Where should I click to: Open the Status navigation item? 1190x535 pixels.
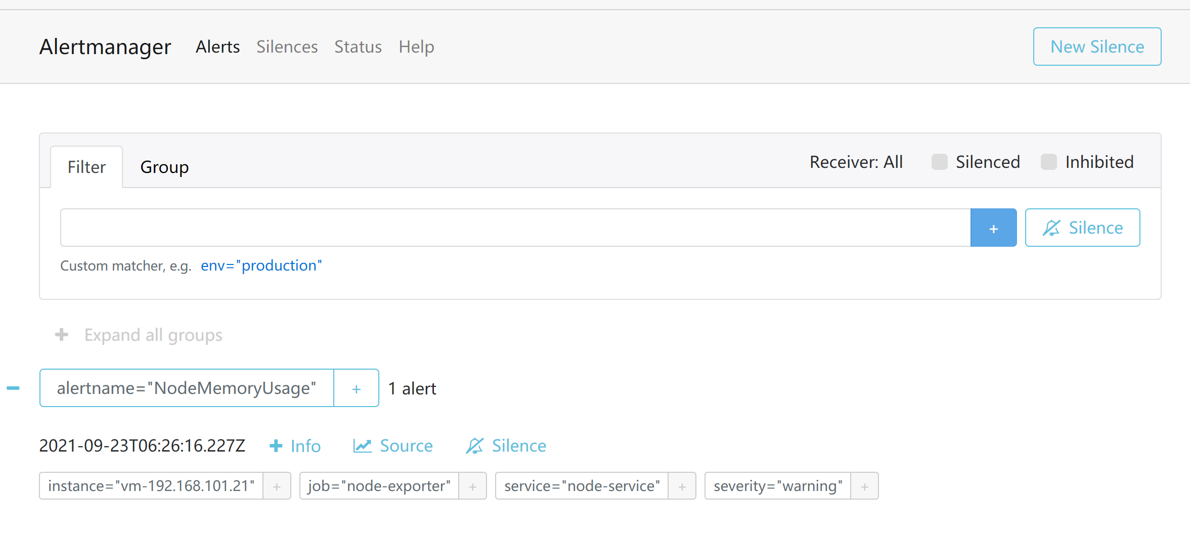tap(358, 47)
